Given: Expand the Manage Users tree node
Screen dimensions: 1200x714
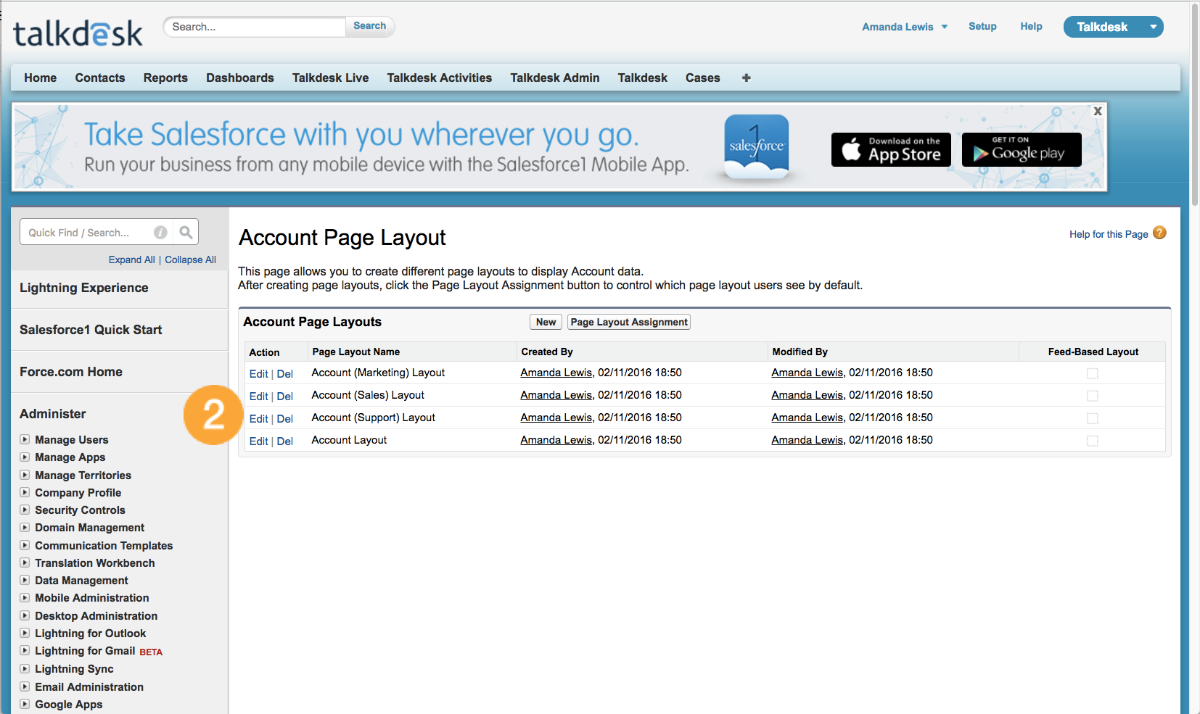Looking at the screenshot, I should [x=25, y=439].
